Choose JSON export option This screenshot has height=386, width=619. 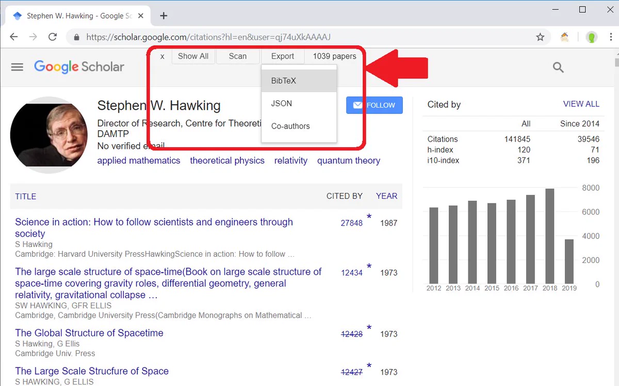point(299,103)
